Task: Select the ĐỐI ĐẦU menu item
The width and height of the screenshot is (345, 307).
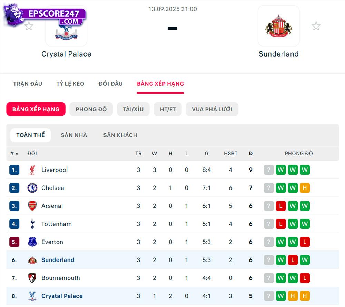Action: point(110,84)
